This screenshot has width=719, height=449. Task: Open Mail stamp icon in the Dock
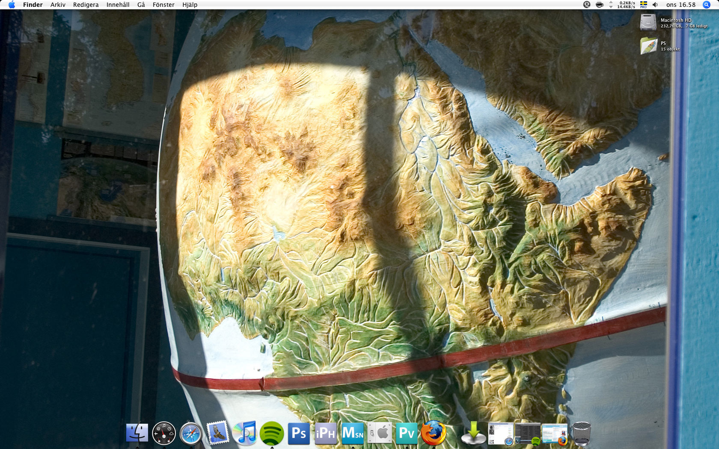218,433
